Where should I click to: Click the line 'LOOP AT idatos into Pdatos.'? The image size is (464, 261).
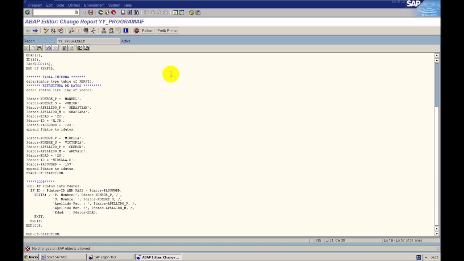(x=53, y=186)
